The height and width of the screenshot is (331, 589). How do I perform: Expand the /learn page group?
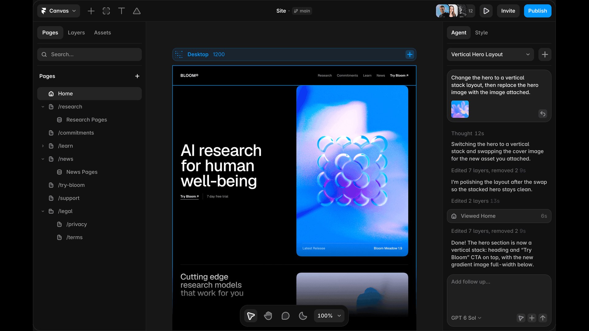point(43,146)
